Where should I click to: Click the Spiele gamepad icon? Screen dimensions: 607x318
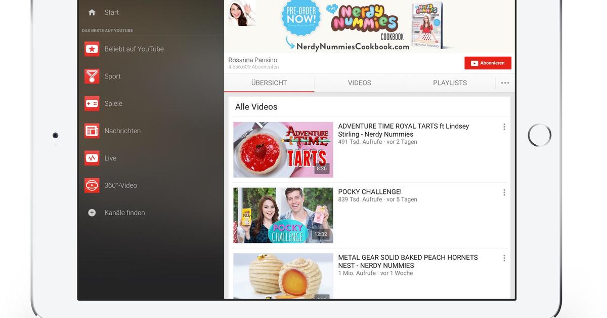92,104
